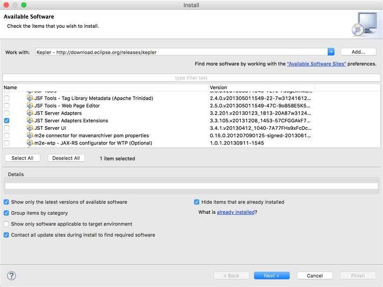Click the green zoom window button
The image size is (383, 287).
click(x=24, y=5)
